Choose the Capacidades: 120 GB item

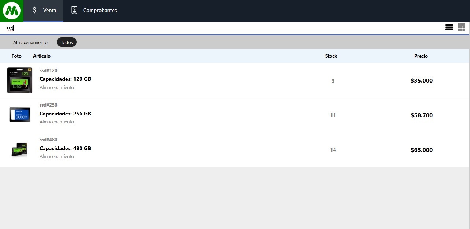[x=65, y=79]
